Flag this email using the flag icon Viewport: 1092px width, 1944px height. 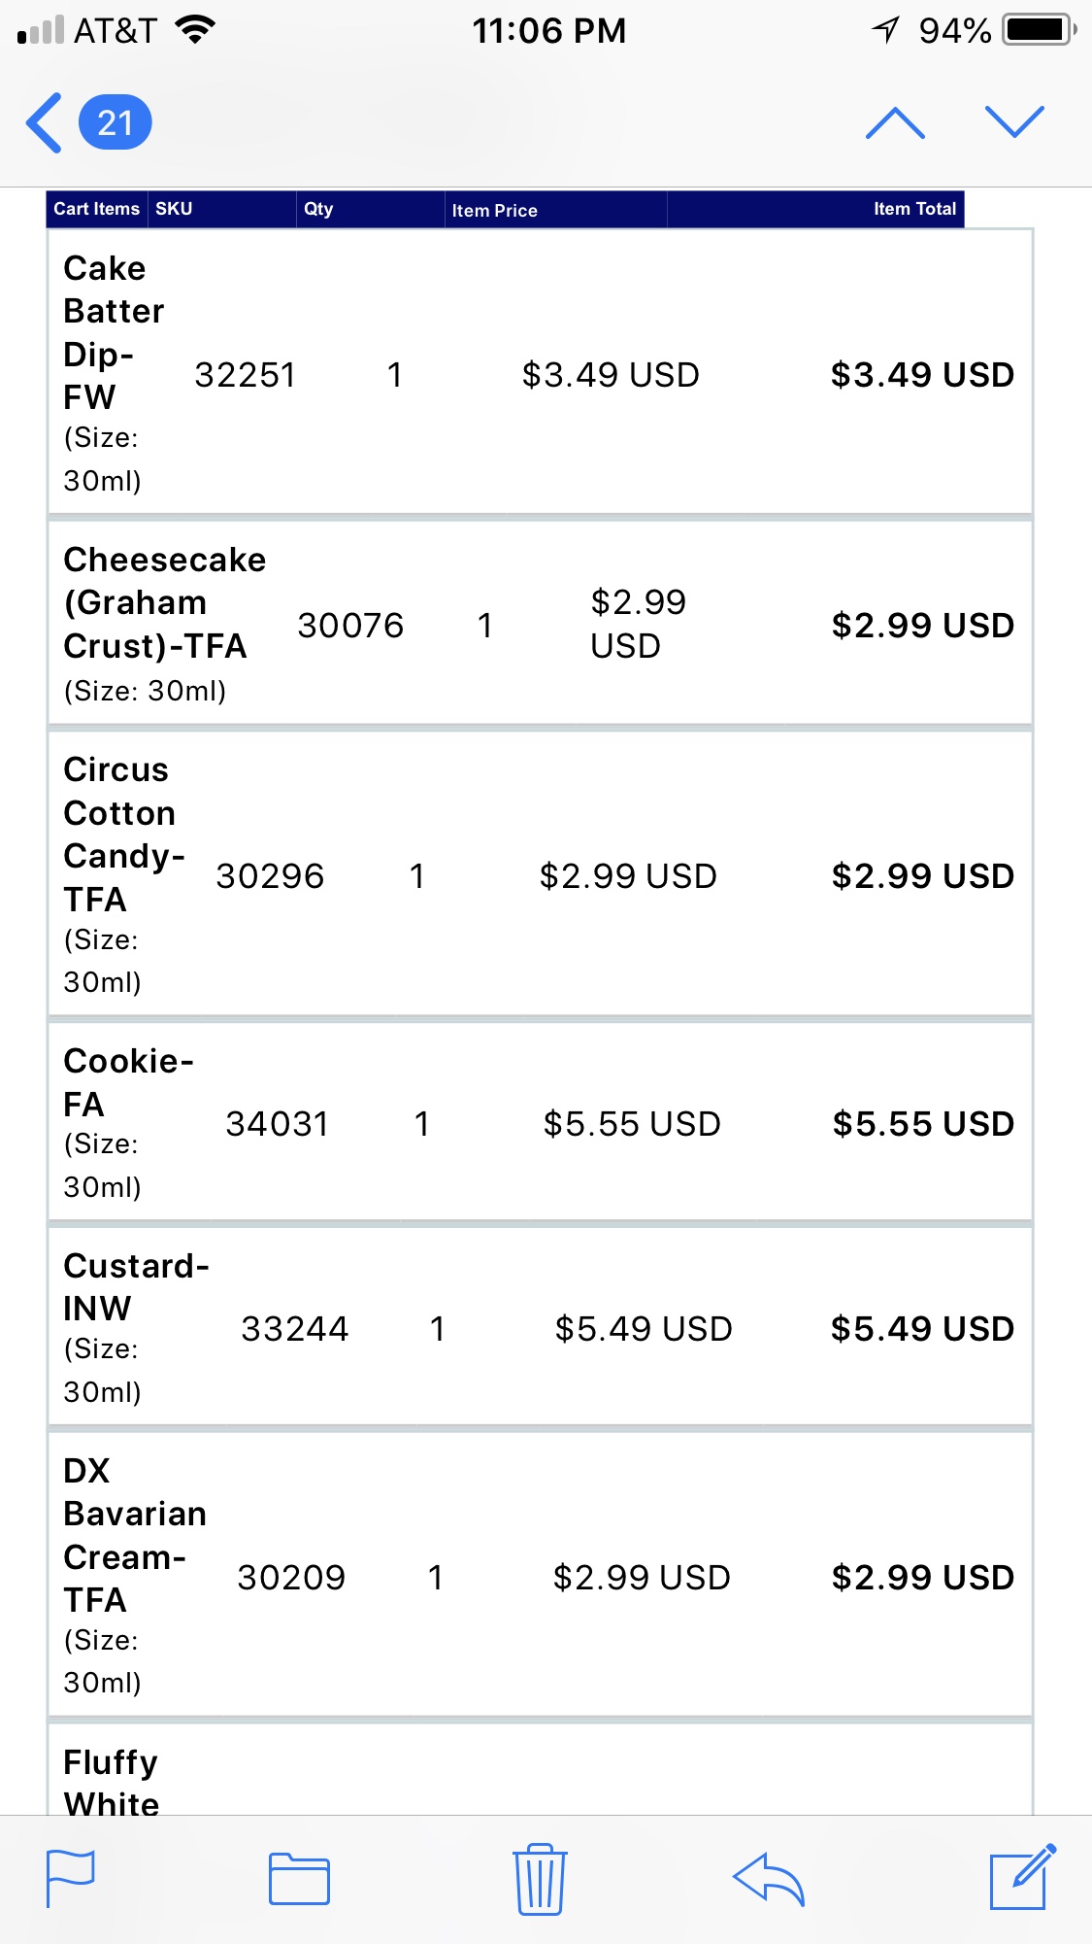pos(71,1878)
